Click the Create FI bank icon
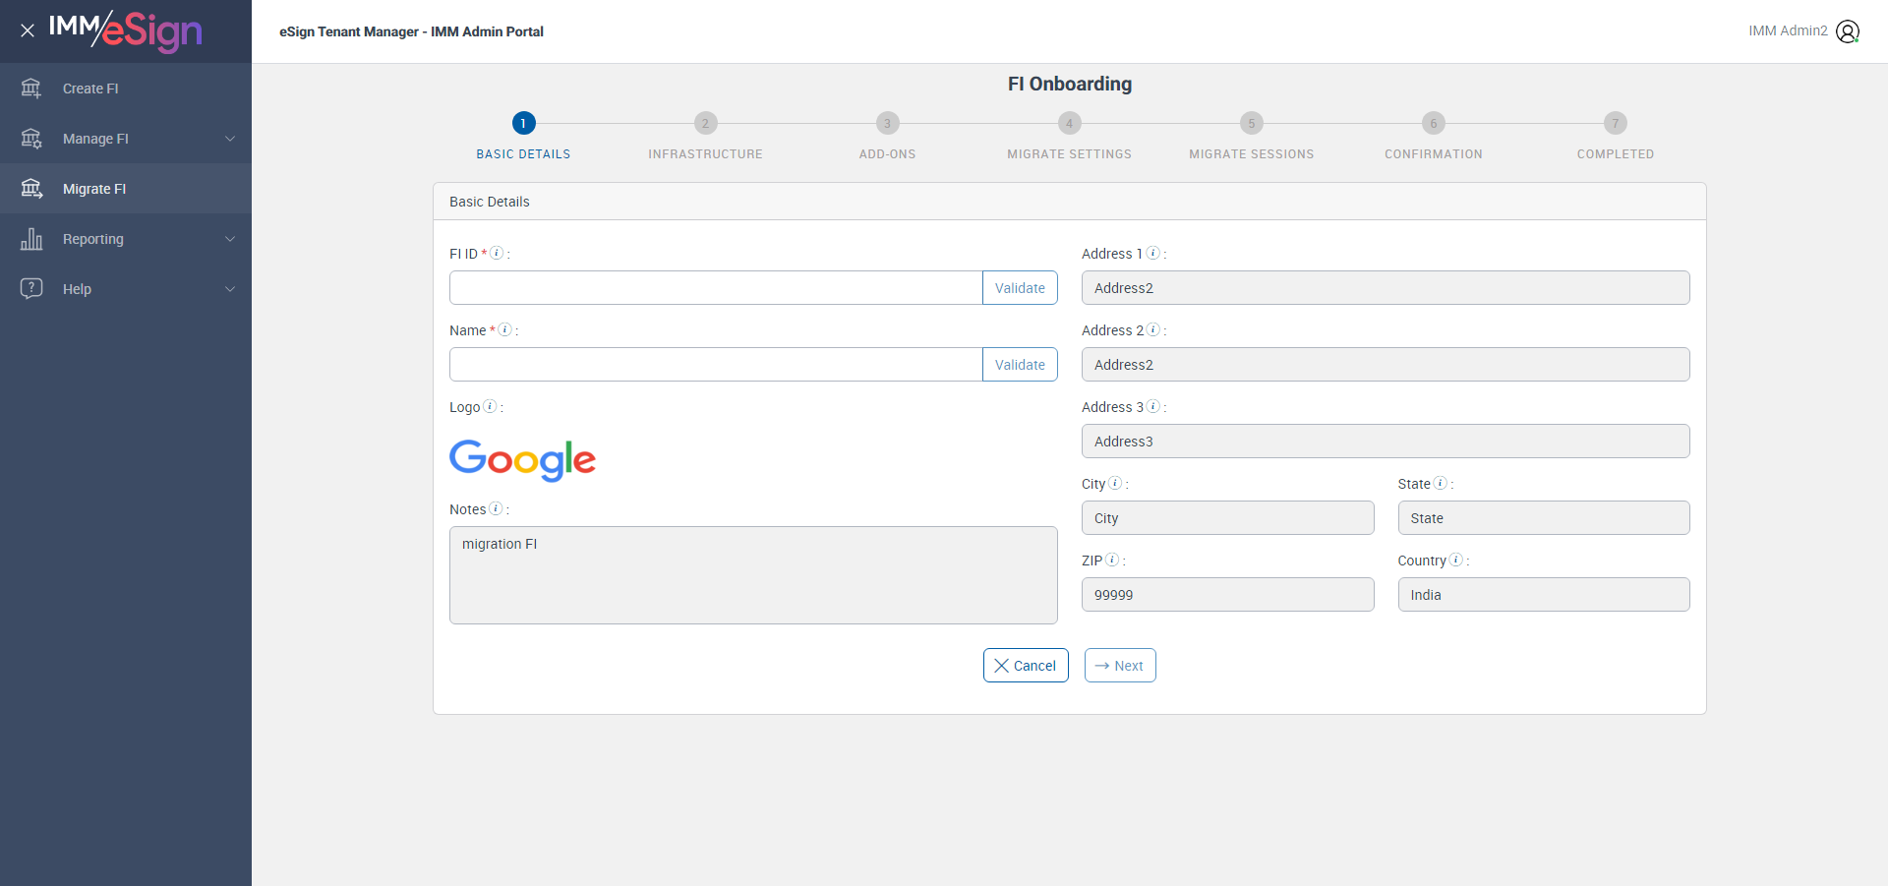 31,89
